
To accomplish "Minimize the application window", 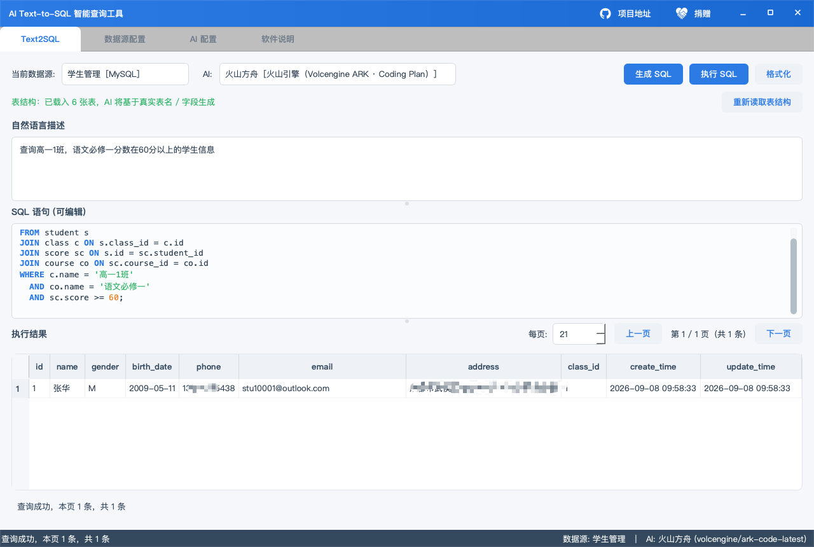I will pos(742,13).
